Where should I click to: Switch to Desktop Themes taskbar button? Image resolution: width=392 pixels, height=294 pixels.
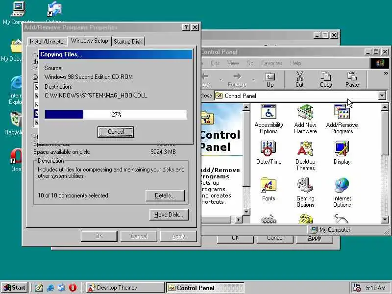pyautogui.click(x=125, y=288)
